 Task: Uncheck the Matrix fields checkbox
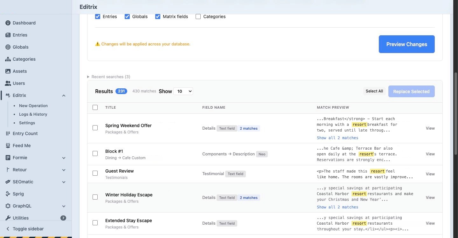tap(158, 17)
